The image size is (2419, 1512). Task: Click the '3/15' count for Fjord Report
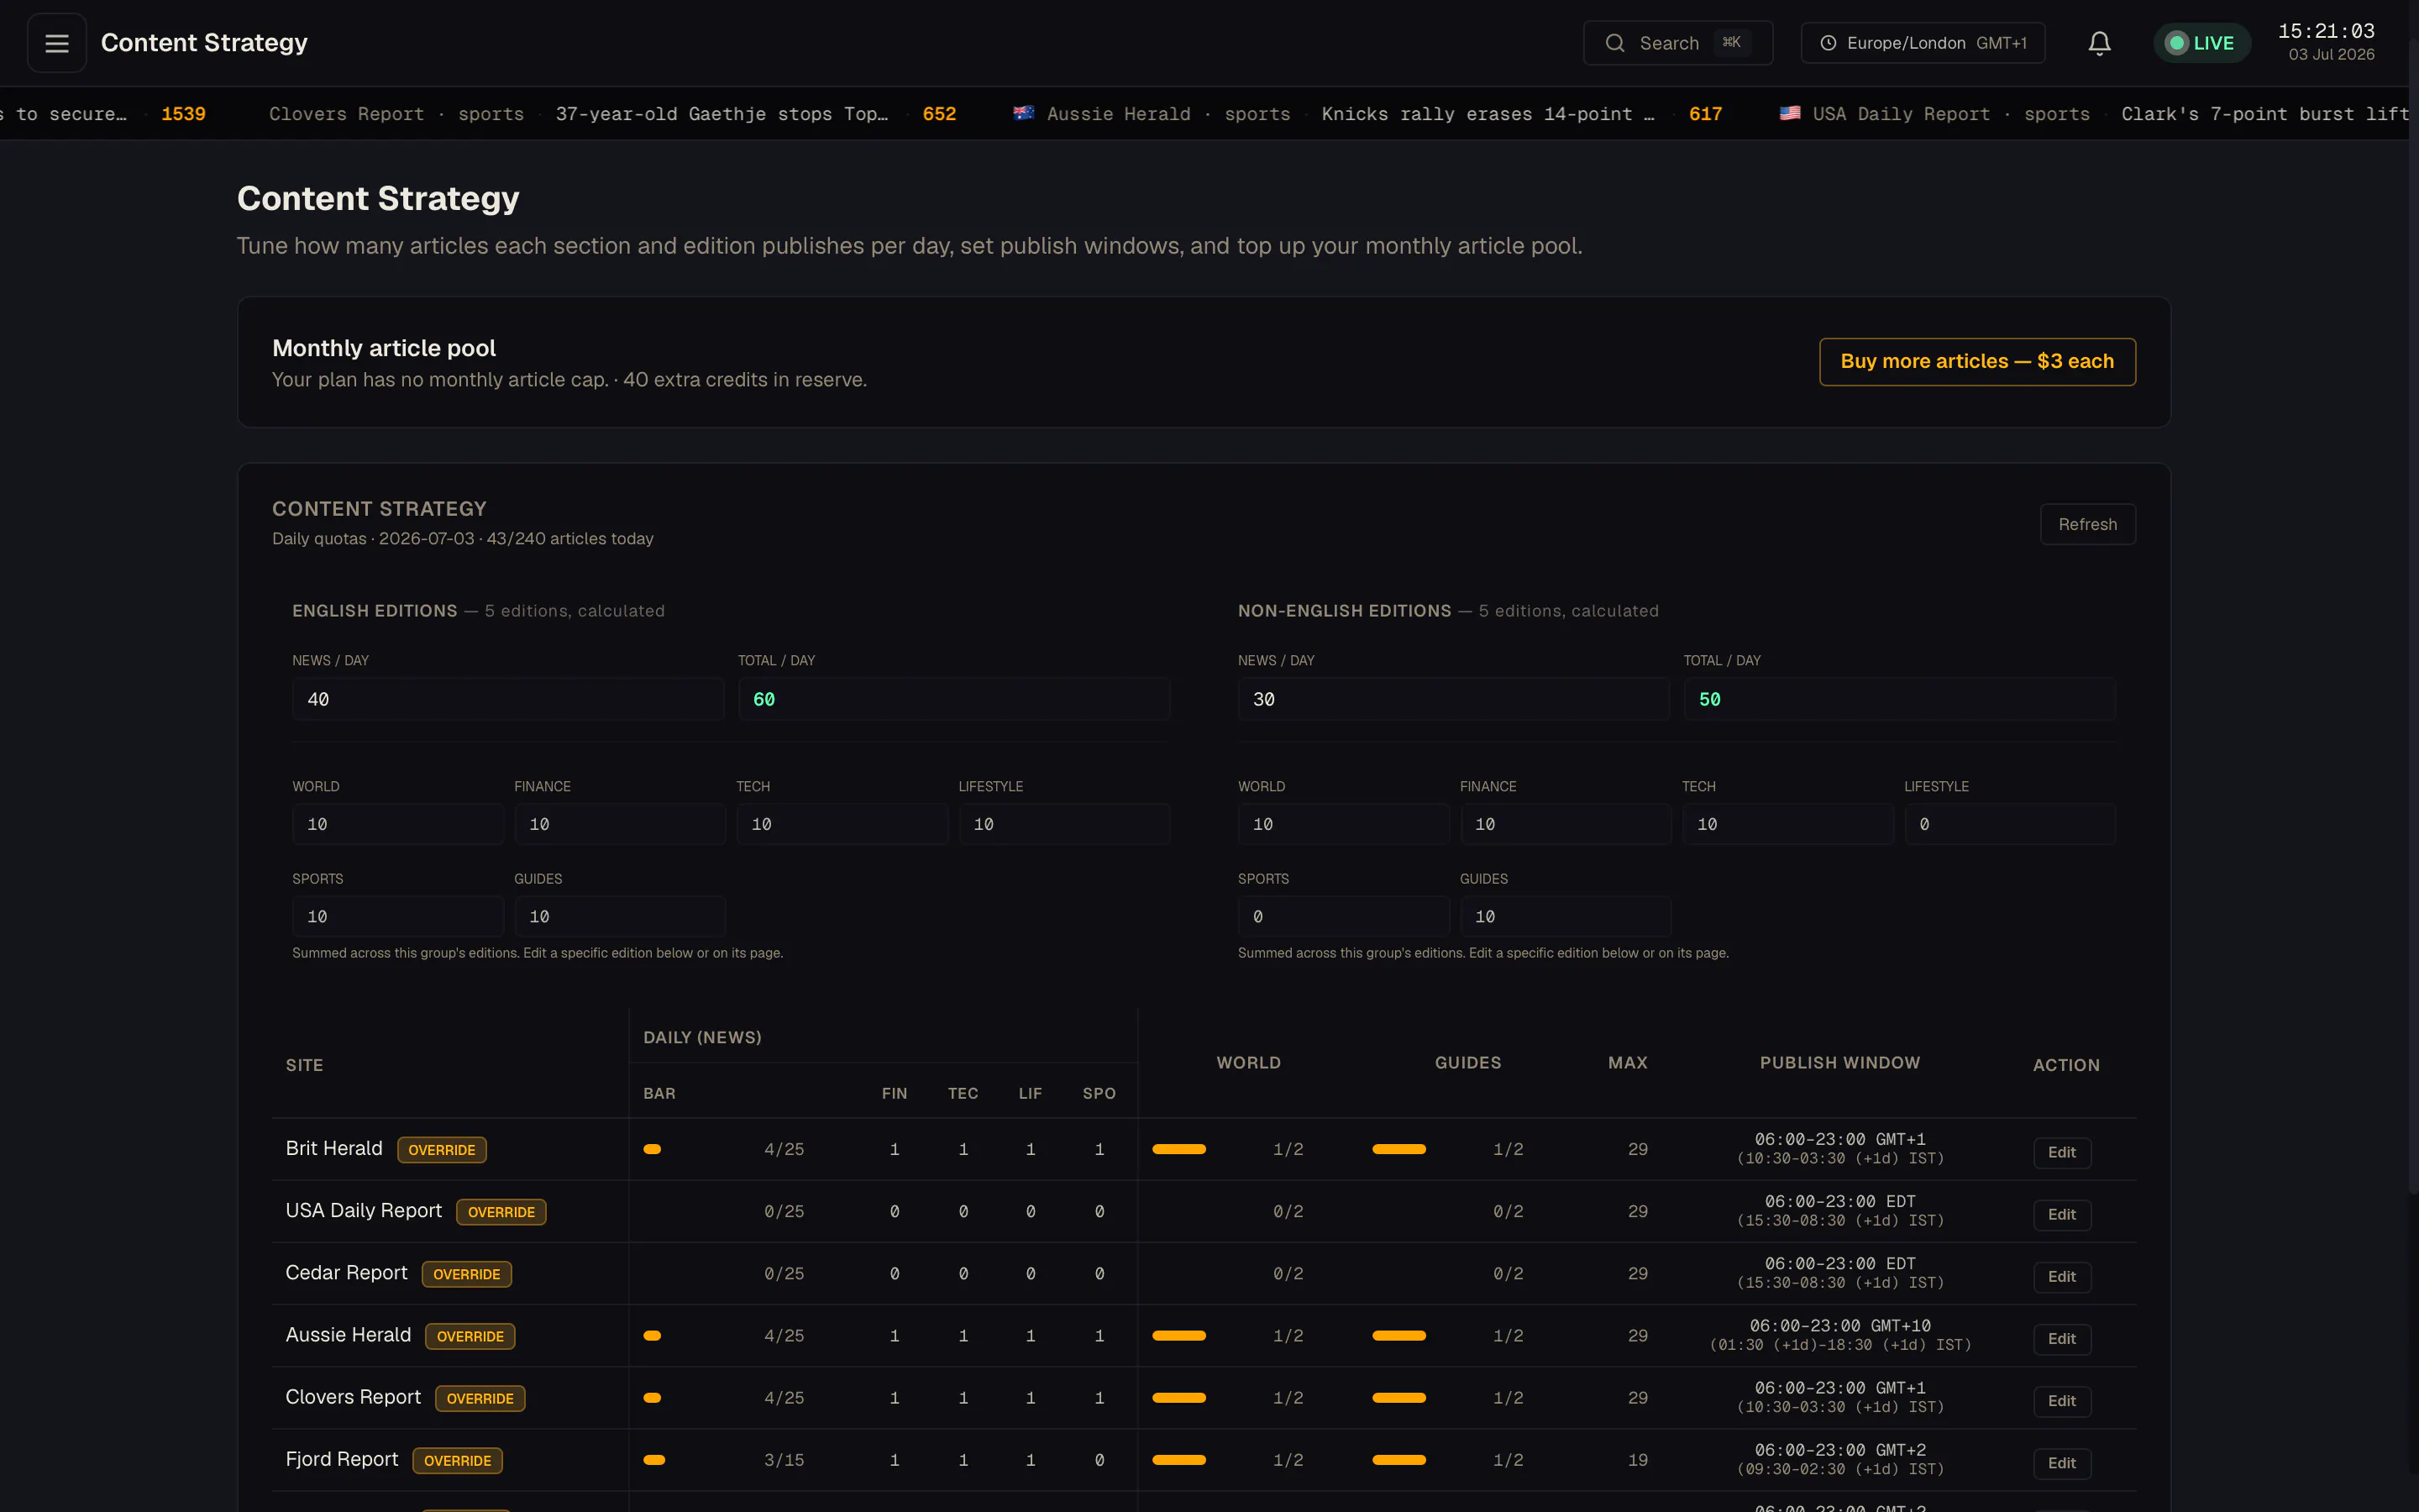[784, 1460]
